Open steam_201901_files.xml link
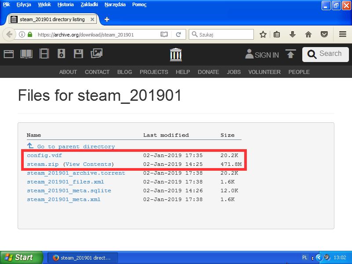The height and width of the screenshot is (264, 352). (65, 182)
